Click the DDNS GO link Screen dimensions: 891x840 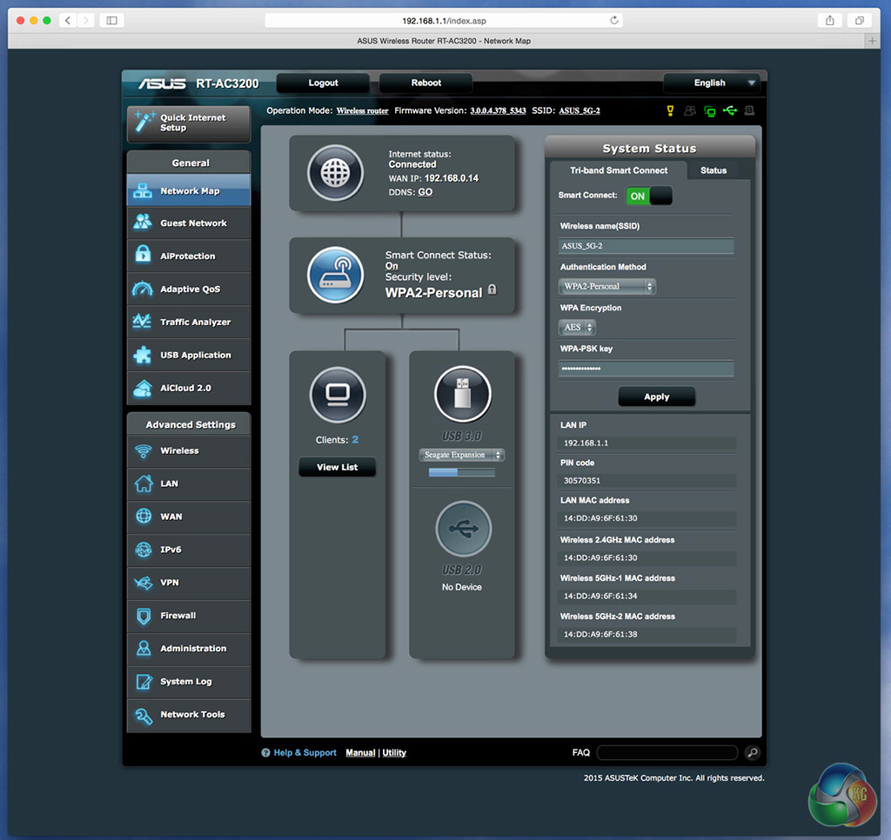[425, 192]
